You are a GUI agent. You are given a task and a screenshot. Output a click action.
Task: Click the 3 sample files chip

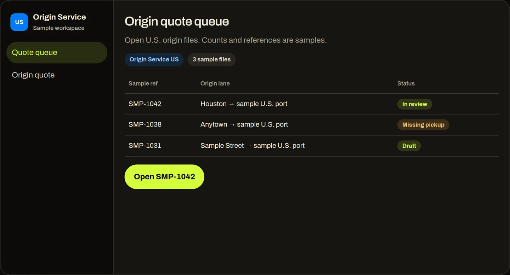(x=211, y=59)
